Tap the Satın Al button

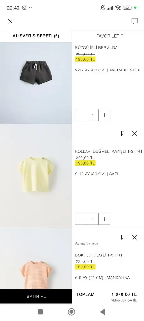point(36,296)
